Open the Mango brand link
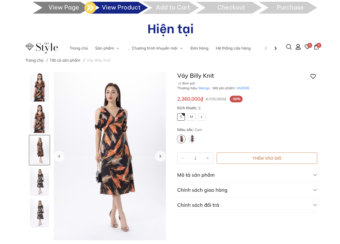340x244 pixels. [204, 88]
